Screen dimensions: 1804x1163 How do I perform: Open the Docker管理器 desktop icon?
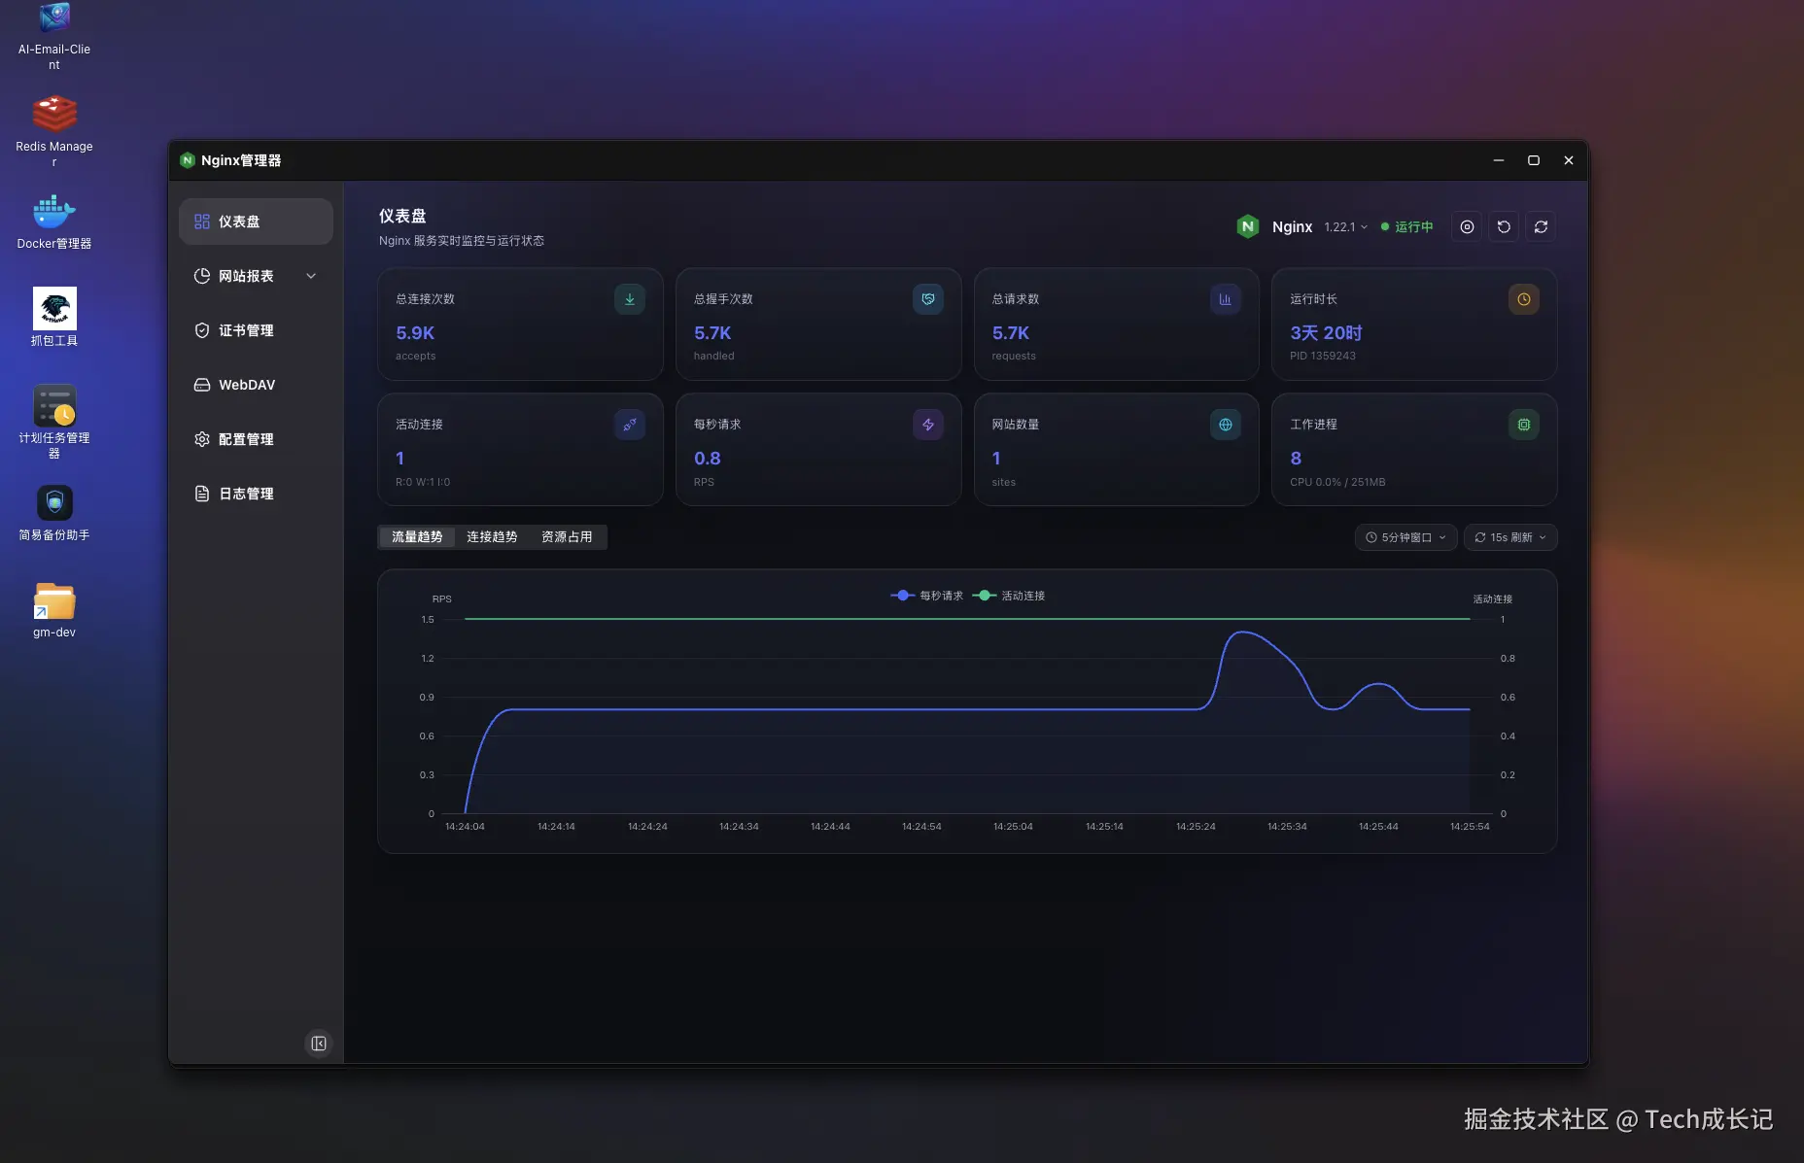(x=54, y=222)
